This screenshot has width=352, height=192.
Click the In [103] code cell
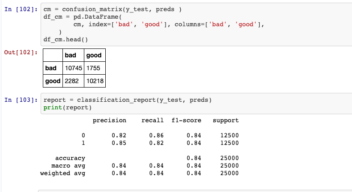coord(196,104)
